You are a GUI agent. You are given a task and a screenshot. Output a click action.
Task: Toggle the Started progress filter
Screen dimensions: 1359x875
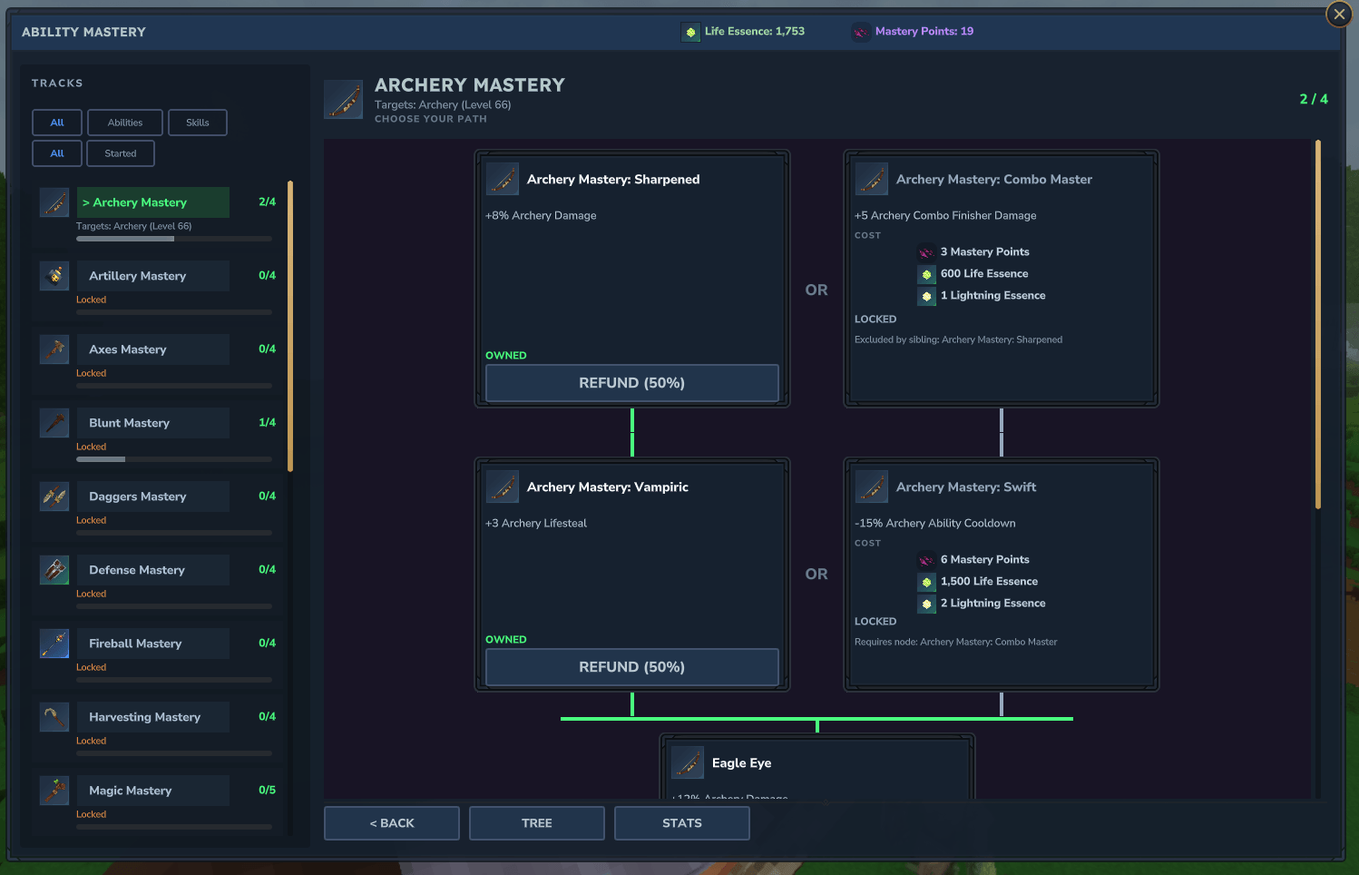point(121,153)
